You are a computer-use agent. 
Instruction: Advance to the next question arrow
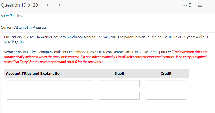click(x=59, y=5)
